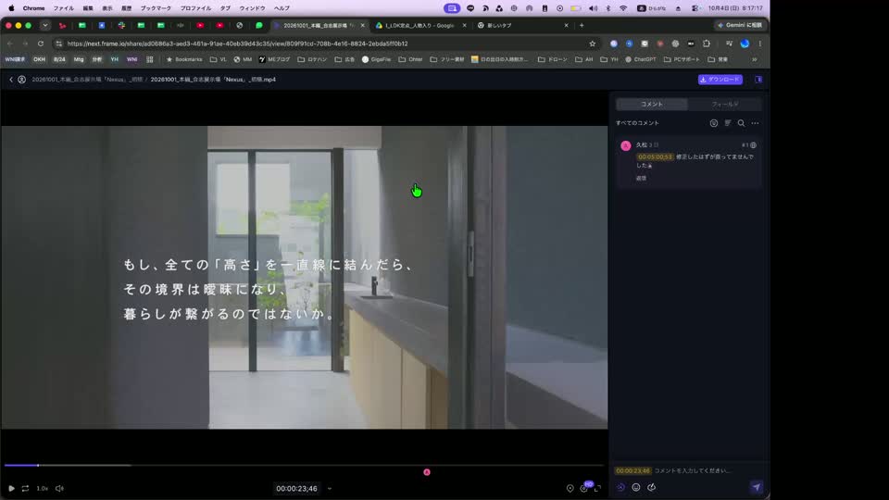Viewport: 889px width, 500px height.
Task: Open the comments panel more options menu
Action: coord(756,123)
